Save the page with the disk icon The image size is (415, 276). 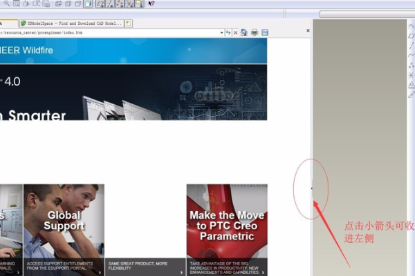point(265,32)
